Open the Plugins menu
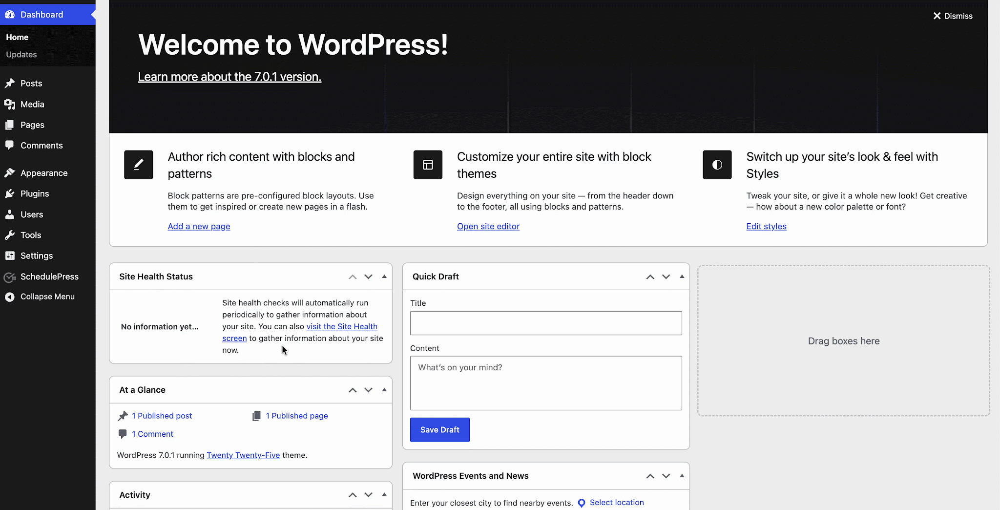Screen dimensions: 1000x510 (x=48, y=194)
